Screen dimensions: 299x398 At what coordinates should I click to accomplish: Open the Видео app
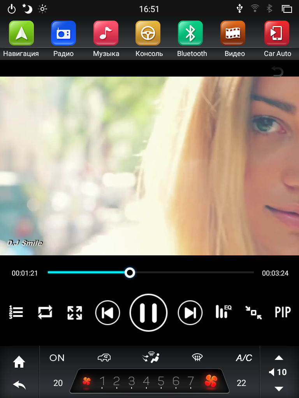point(233,33)
